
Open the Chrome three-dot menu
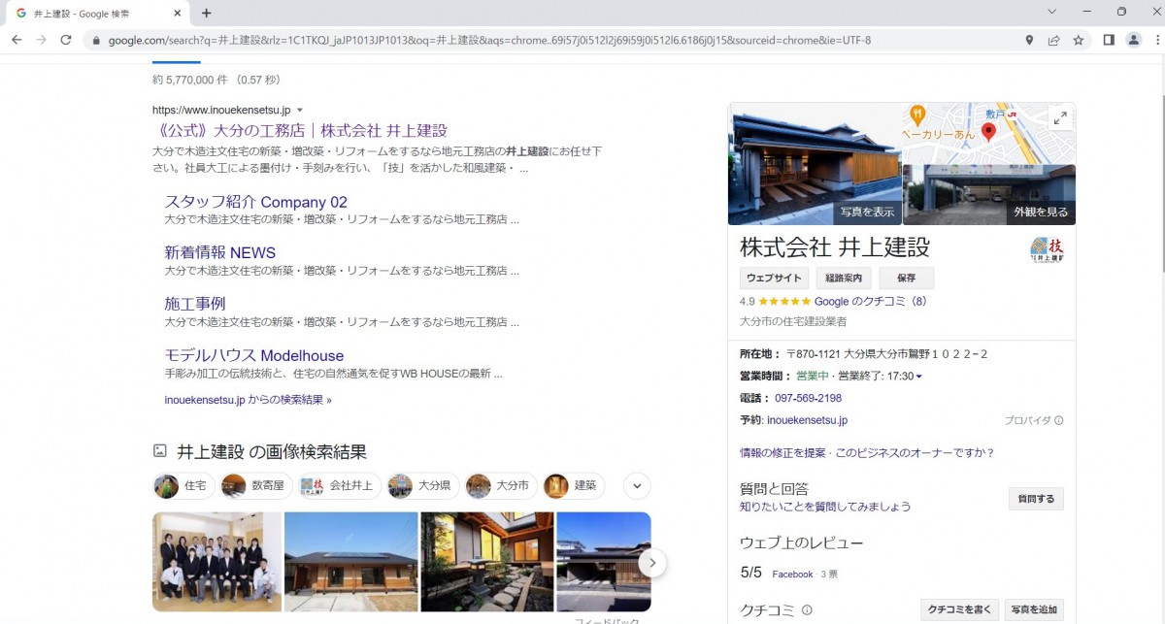1156,40
